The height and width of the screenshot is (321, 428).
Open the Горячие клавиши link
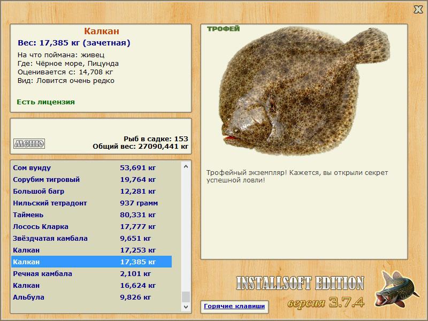coord(234,306)
